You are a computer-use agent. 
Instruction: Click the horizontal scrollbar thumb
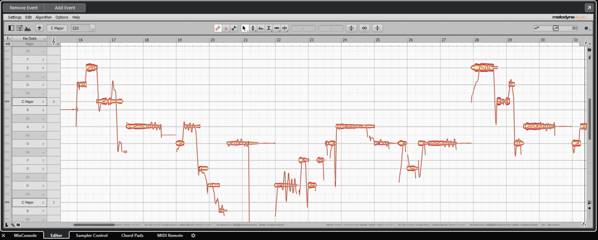coord(94,225)
